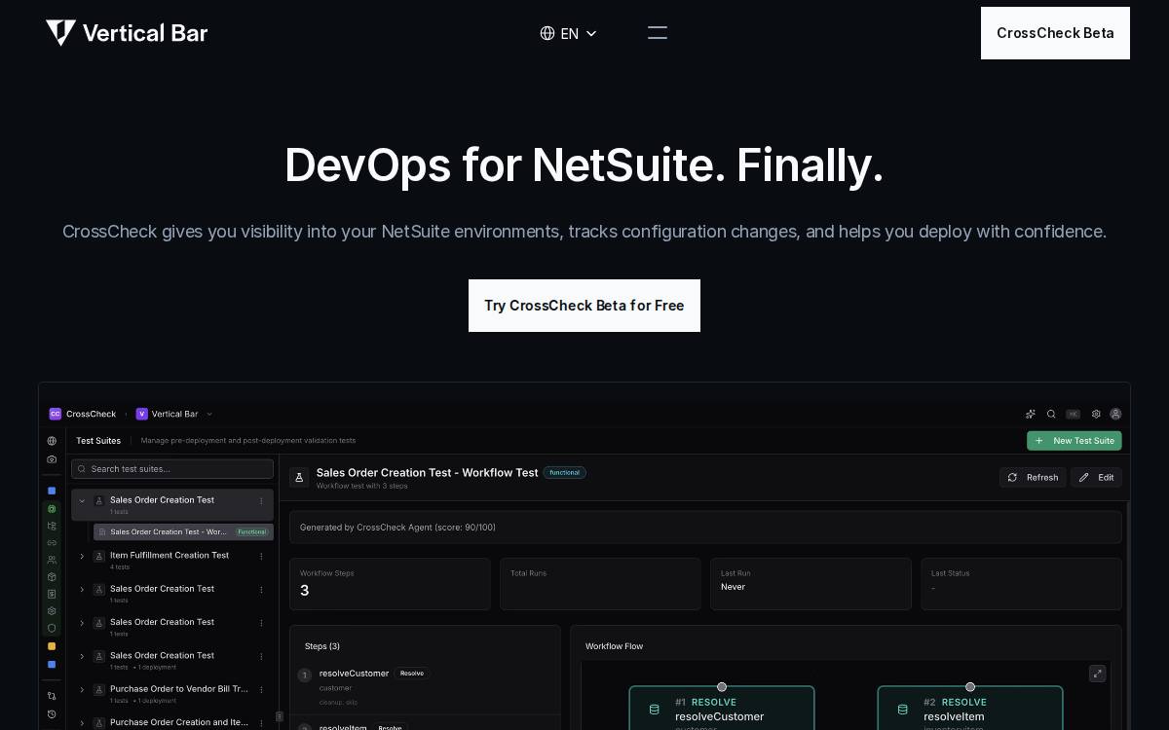Collapse the expanded Sales Order Creation Test suite
The height and width of the screenshot is (730, 1169).
[x=82, y=501]
